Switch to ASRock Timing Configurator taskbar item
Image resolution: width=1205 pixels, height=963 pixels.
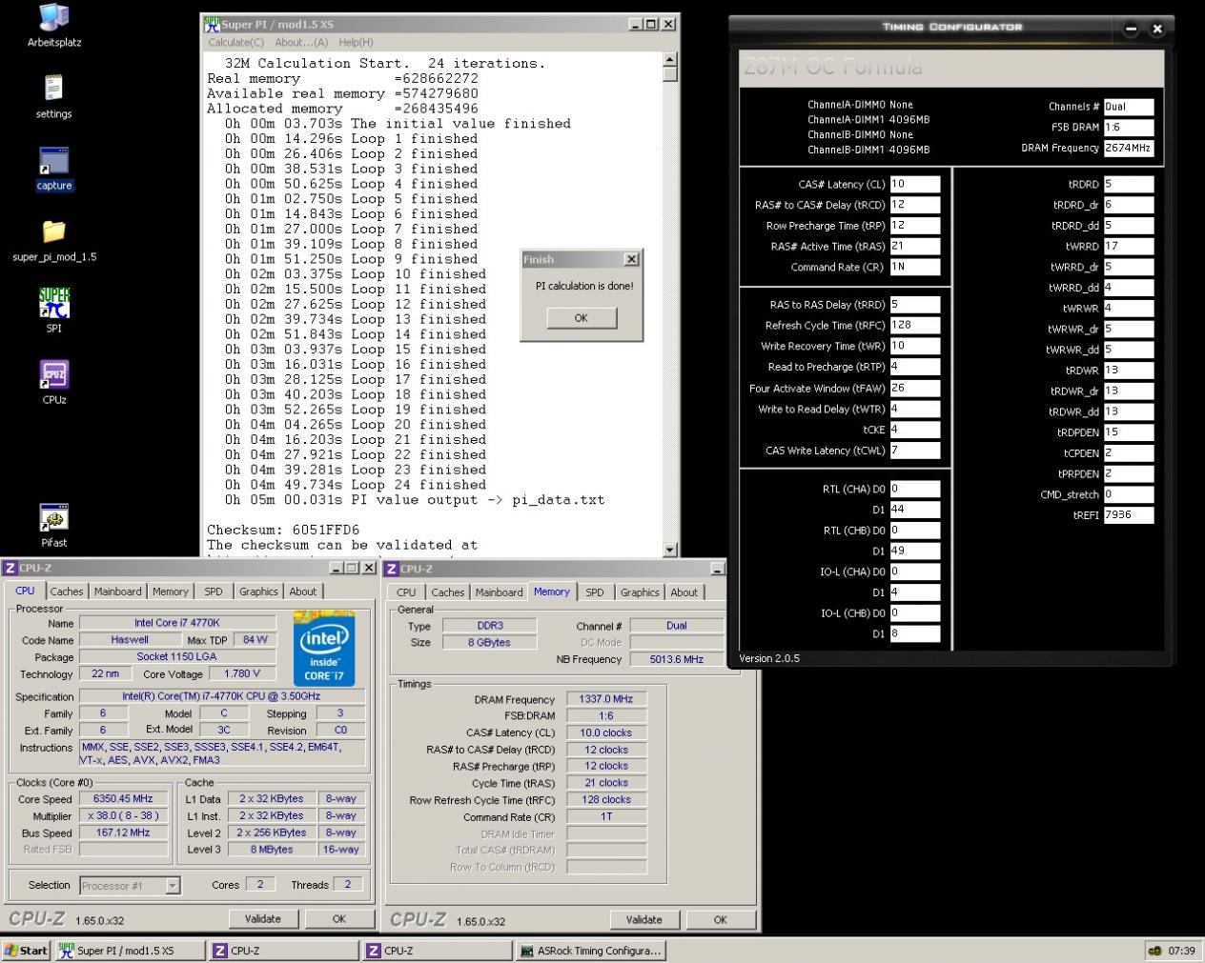(590, 951)
